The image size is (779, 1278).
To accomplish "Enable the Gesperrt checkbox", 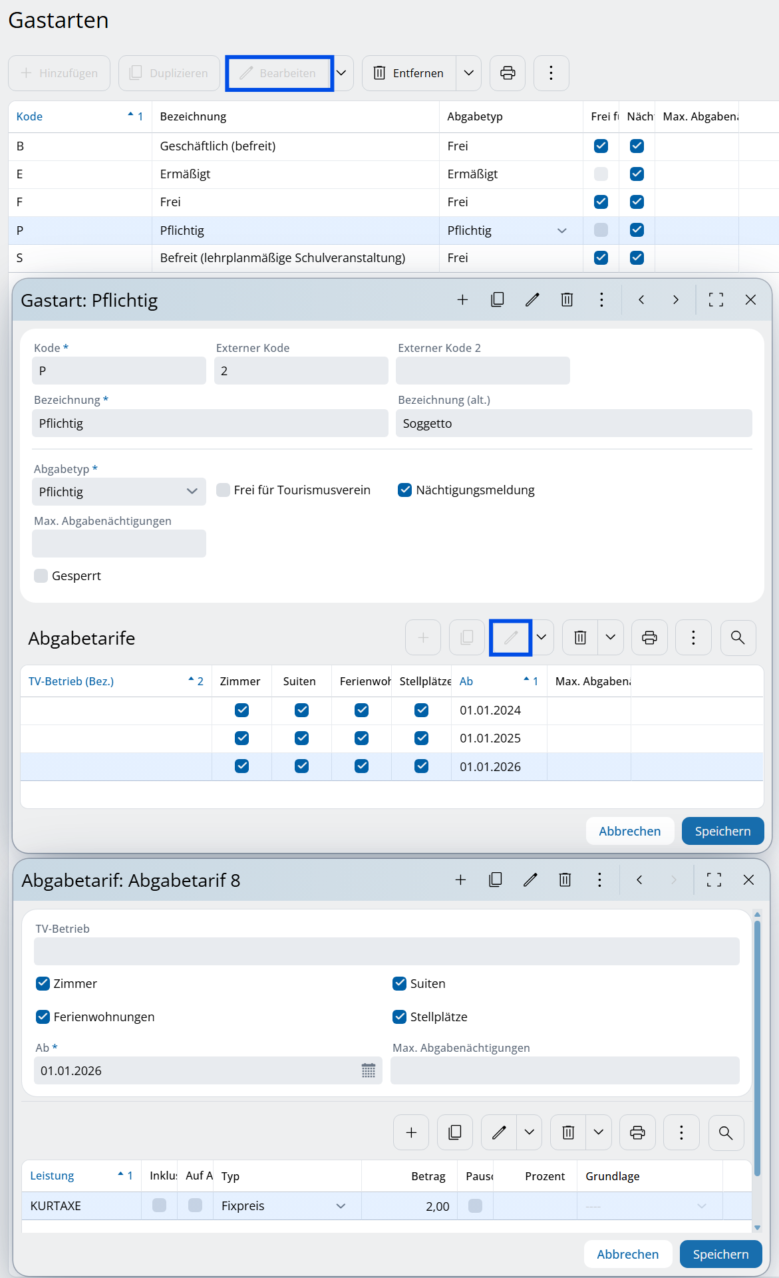I will point(41,576).
